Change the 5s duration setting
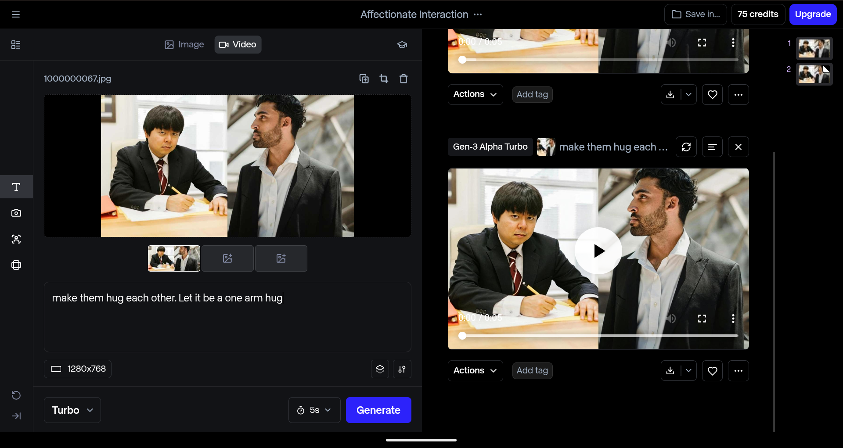The height and width of the screenshot is (448, 843). (313, 410)
